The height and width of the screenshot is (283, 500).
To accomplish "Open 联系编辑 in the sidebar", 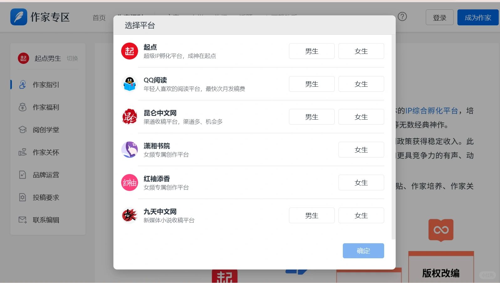I will (46, 220).
